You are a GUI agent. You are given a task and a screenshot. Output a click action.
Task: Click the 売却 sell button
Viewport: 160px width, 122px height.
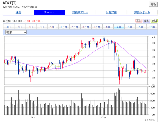(146, 21)
